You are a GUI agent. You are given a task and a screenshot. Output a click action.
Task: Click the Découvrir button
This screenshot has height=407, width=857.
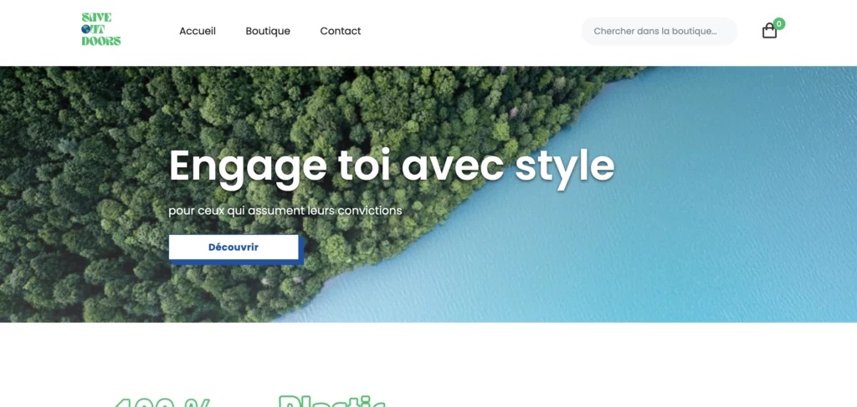(x=233, y=247)
